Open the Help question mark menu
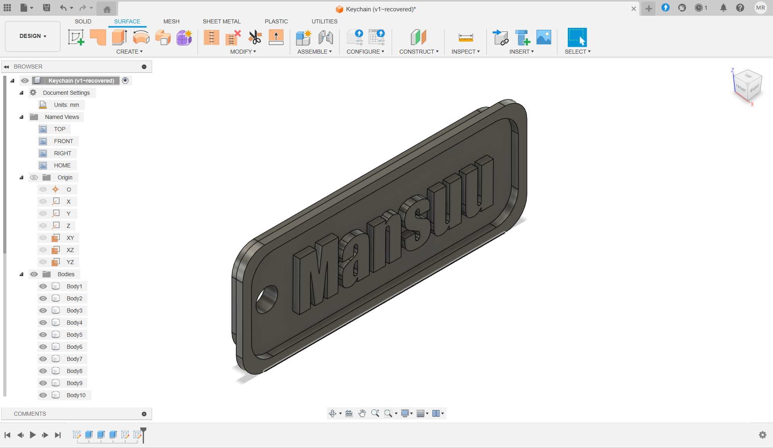 pyautogui.click(x=740, y=8)
